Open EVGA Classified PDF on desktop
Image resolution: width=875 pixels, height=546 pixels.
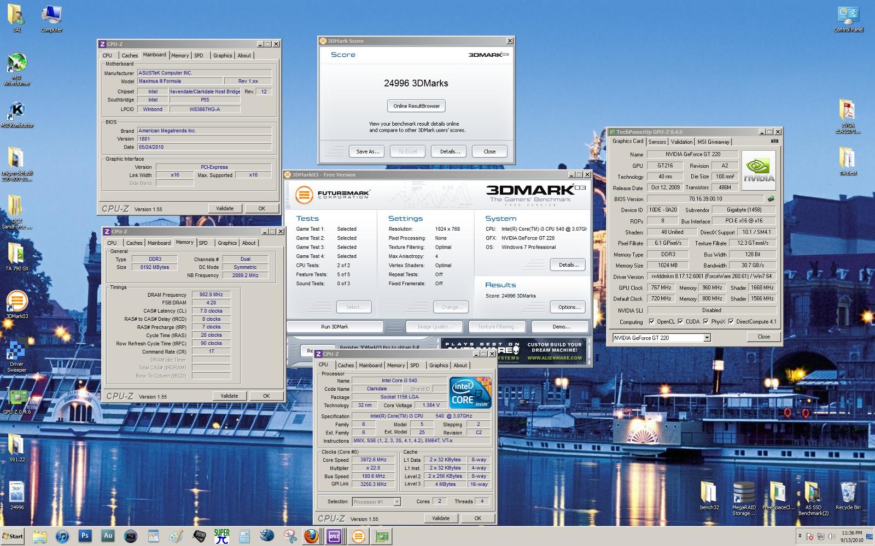[x=848, y=116]
